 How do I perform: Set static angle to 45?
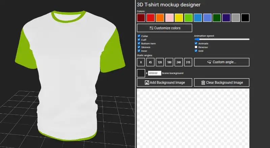tap(150, 62)
